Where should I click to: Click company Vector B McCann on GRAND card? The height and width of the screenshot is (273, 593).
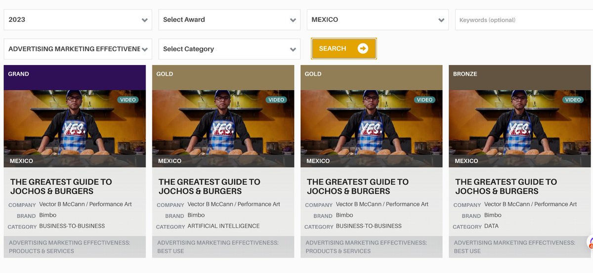pyautogui.click(x=85, y=204)
